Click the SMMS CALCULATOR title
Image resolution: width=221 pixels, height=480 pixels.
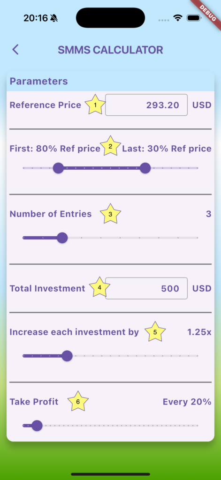click(x=110, y=50)
